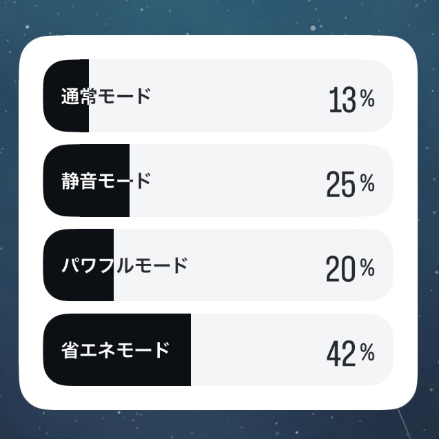439x439 pixels.
Task: Choose the パワフルモード poll option
Action: click(218, 265)
